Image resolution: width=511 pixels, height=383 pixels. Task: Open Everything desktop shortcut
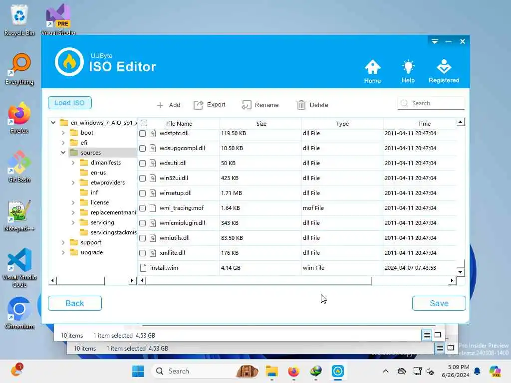[19, 69]
